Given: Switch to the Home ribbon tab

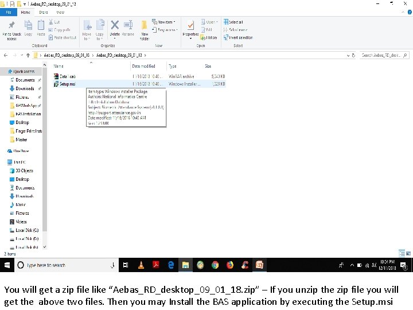Looking at the screenshot, I should point(26,13).
